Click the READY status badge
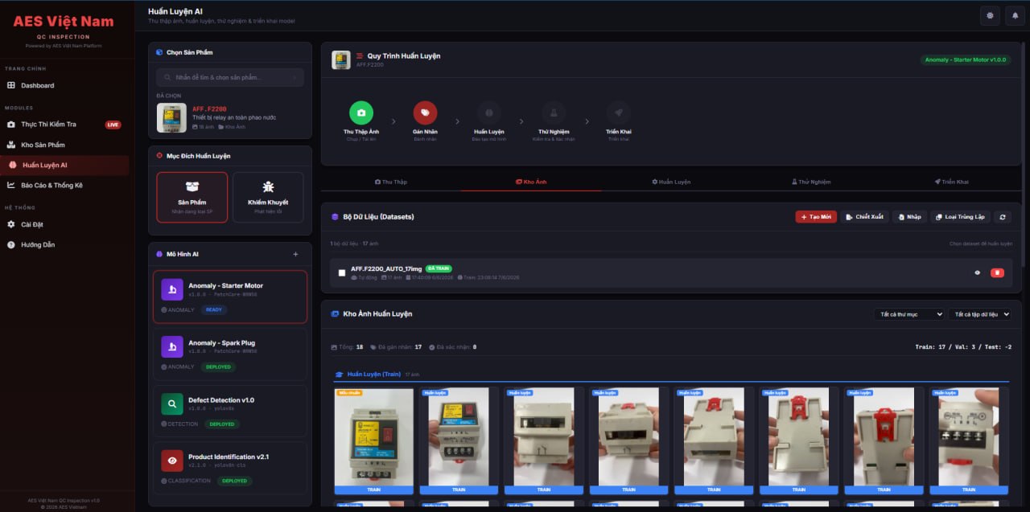Screen dimensions: 1030x512 [214, 309]
